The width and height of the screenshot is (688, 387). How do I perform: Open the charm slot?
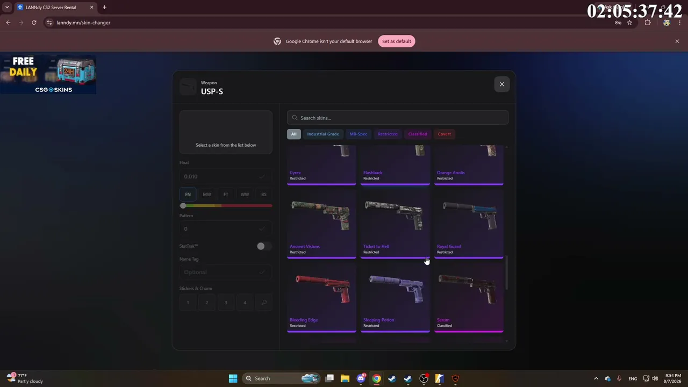pyautogui.click(x=264, y=303)
